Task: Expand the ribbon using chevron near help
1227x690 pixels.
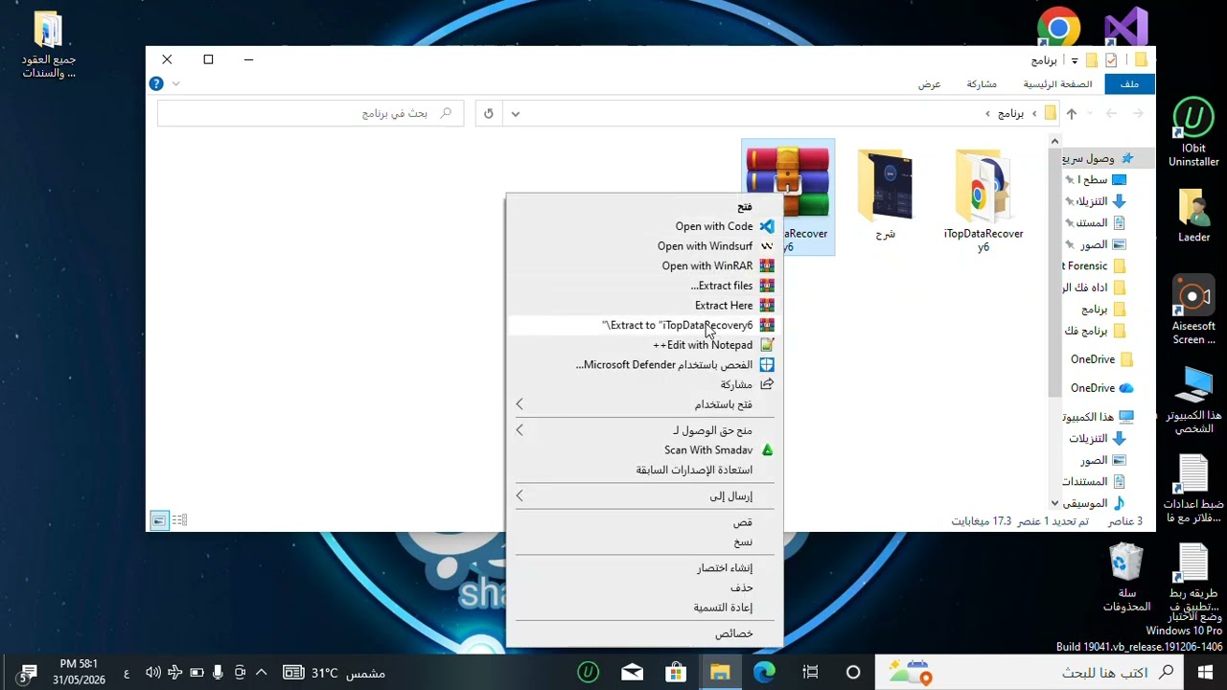Action: [175, 84]
